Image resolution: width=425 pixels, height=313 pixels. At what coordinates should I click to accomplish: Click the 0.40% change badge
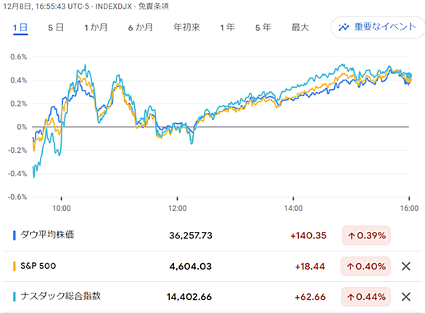(366, 267)
